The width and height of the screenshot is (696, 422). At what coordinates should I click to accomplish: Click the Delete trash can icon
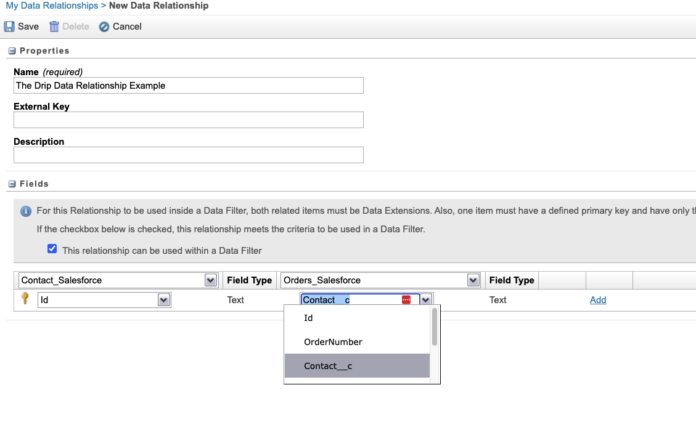tap(54, 26)
